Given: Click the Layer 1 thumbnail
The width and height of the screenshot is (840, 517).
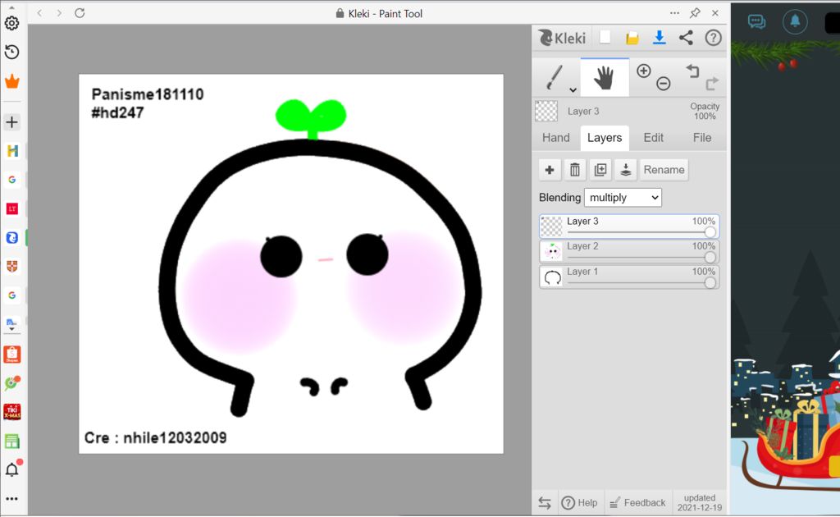Looking at the screenshot, I should point(552,277).
